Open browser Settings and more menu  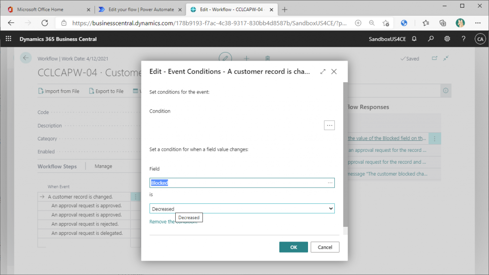point(478,23)
